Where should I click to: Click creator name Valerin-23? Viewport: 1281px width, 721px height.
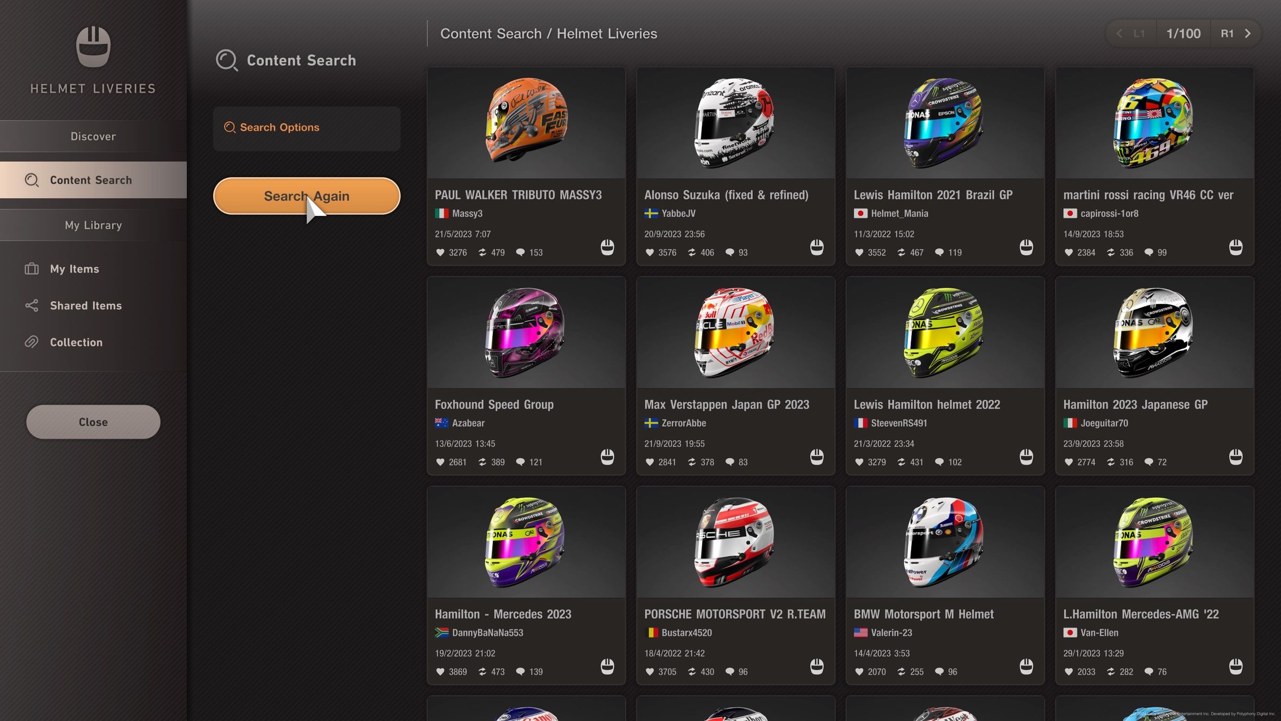891,633
